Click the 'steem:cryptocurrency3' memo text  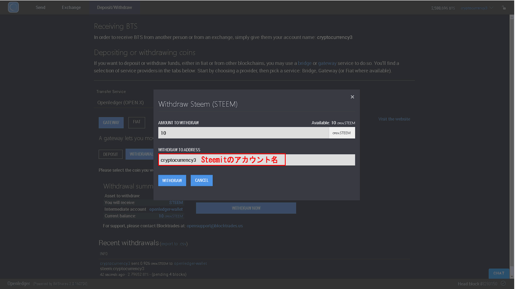122,269
